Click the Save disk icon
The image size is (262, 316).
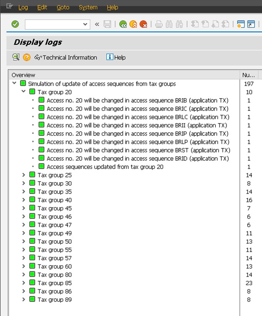[107, 24]
